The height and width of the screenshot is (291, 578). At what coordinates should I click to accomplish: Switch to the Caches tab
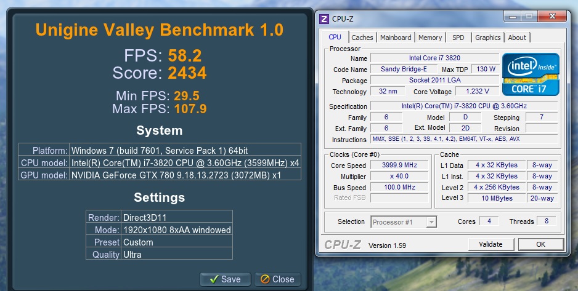pyautogui.click(x=362, y=38)
